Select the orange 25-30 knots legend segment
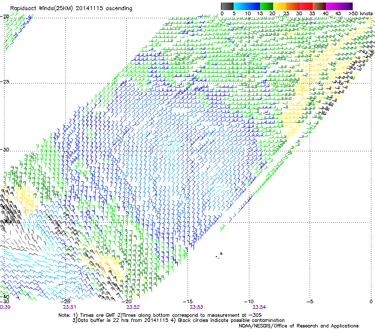Viewport: 375px width, 329px height. click(293, 6)
